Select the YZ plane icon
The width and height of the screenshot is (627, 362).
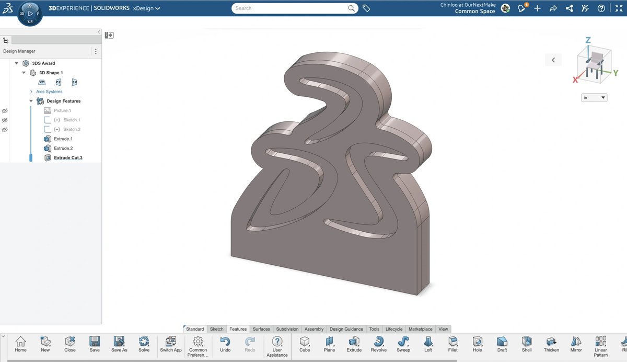[58, 82]
